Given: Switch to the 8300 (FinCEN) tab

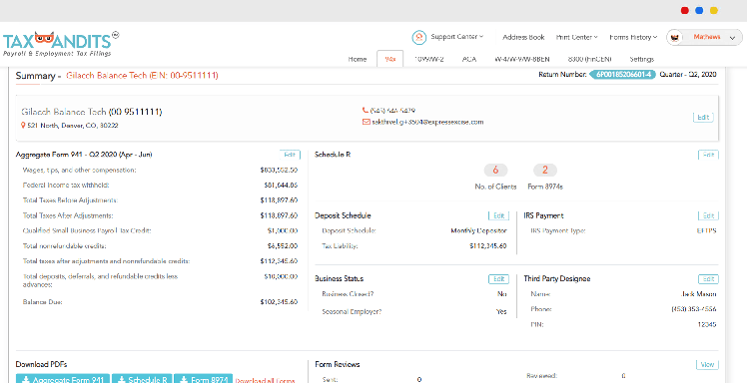Looking at the screenshot, I should [x=589, y=59].
